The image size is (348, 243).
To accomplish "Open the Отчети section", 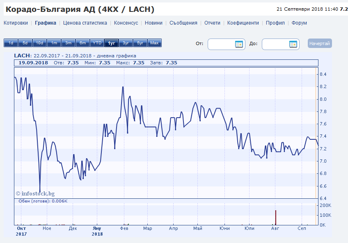I will click(212, 23).
